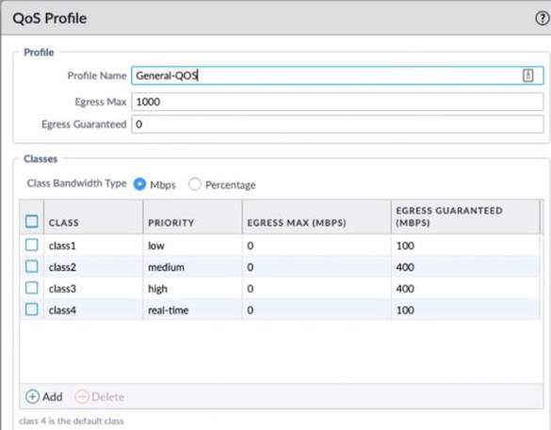This screenshot has height=430, width=551.
Task: Check the class4 row checkbox
Action: [32, 310]
